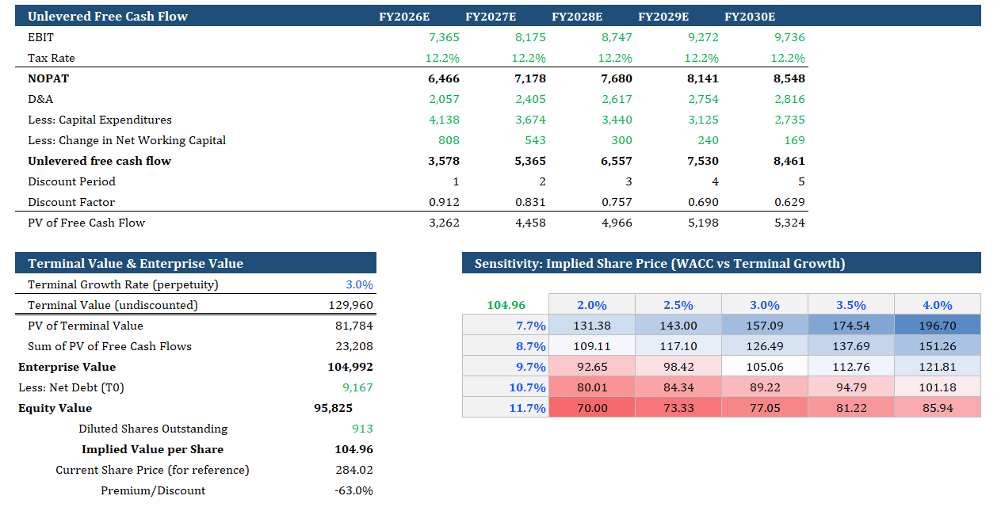Image resolution: width=1001 pixels, height=511 pixels.
Task: Select the FY2029E column header
Action: [x=663, y=17]
